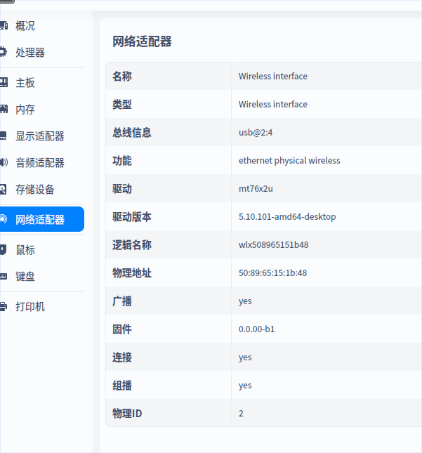Click the 总线信息 label

pos(132,133)
